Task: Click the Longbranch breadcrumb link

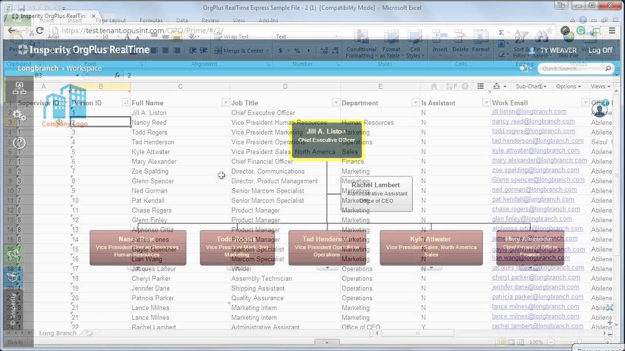Action: pos(38,68)
